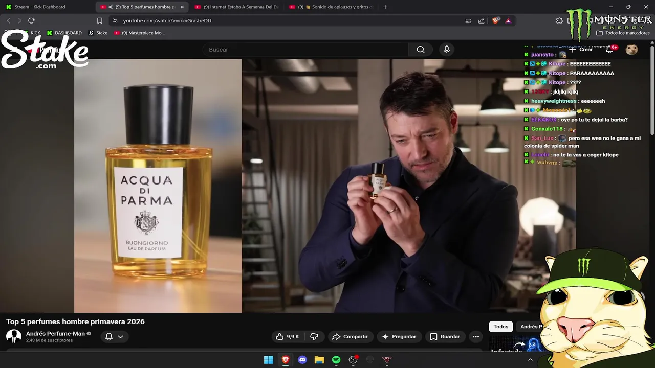
Task: Open browser extensions puzzle icon
Action: (x=559, y=20)
